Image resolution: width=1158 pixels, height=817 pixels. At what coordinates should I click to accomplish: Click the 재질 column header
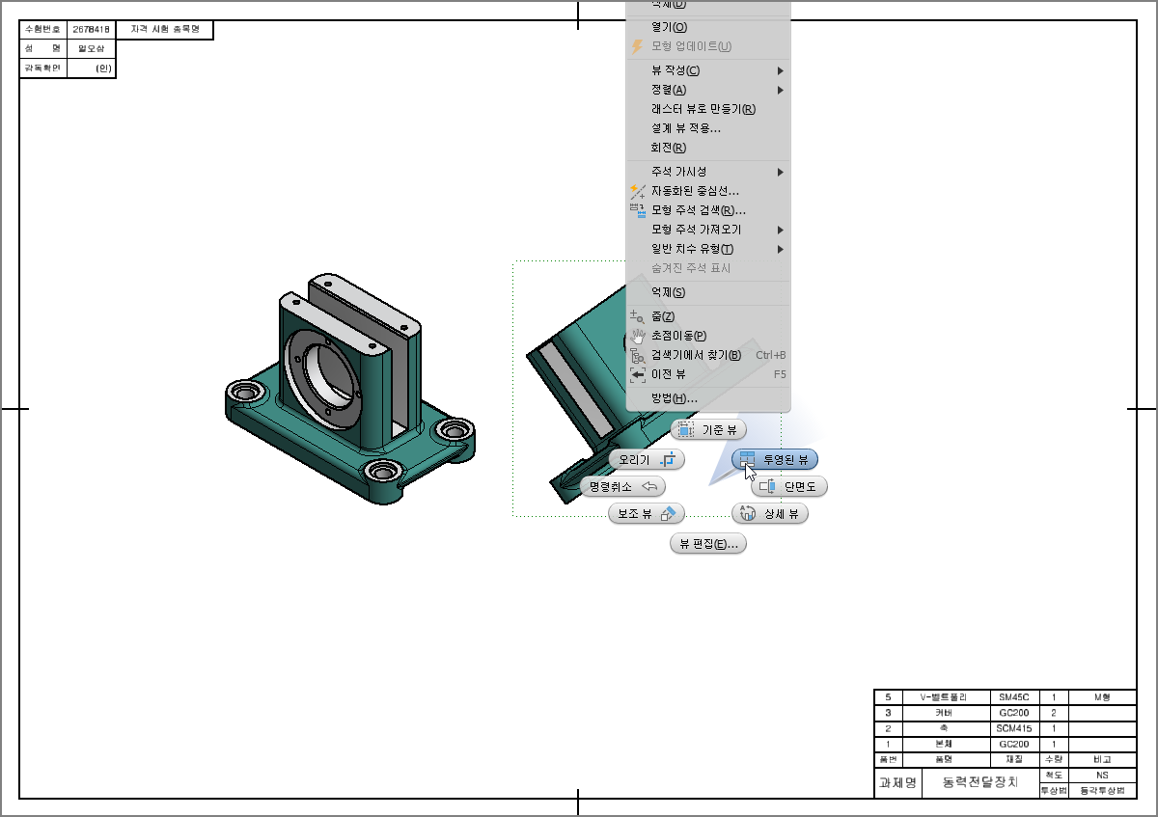click(1014, 760)
